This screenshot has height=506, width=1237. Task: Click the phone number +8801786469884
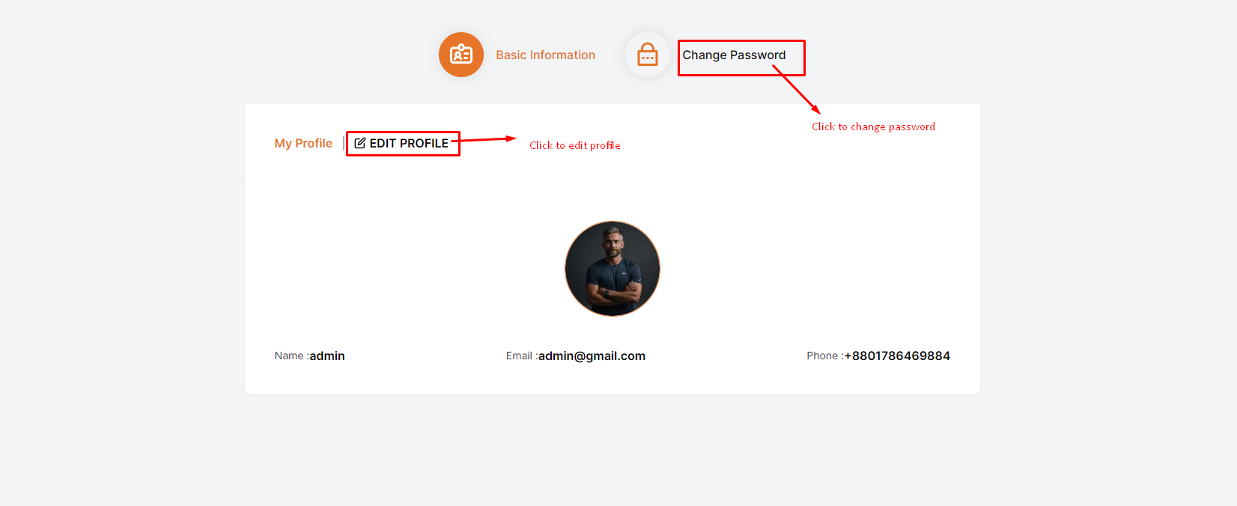click(x=897, y=356)
